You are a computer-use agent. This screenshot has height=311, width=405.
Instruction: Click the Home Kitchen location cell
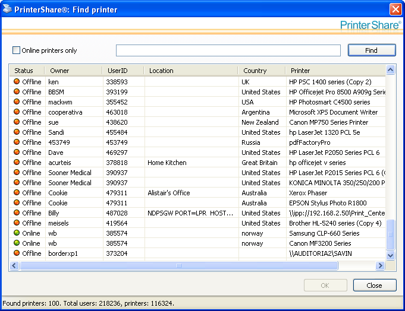(x=167, y=163)
